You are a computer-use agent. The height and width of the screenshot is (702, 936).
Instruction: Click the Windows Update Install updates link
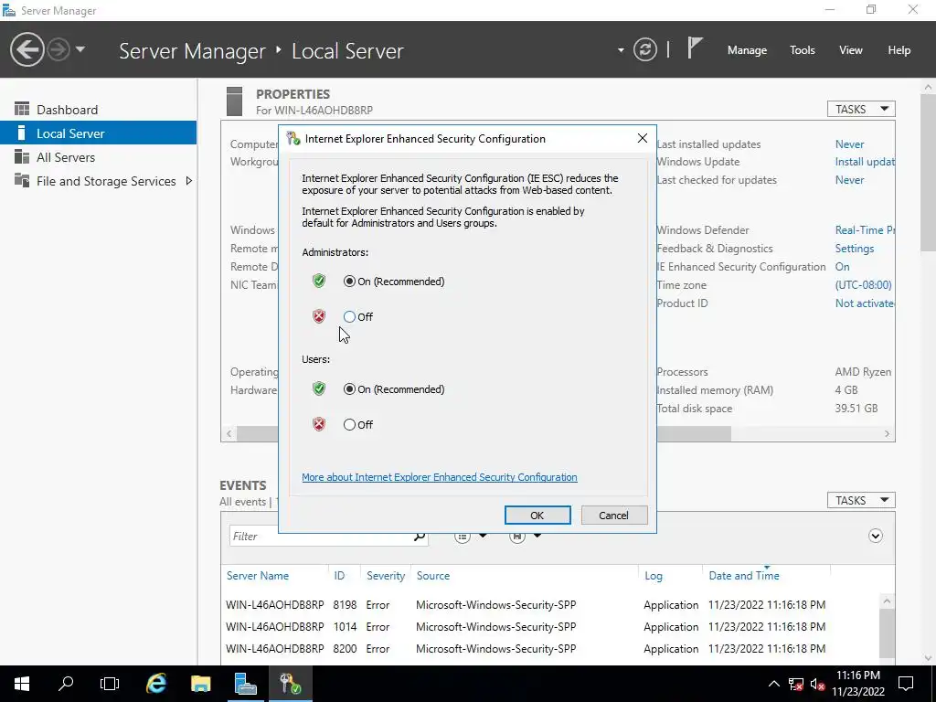tap(865, 162)
